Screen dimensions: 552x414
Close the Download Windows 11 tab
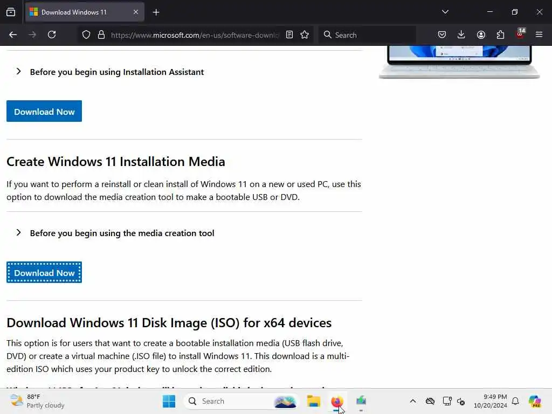pyautogui.click(x=136, y=12)
